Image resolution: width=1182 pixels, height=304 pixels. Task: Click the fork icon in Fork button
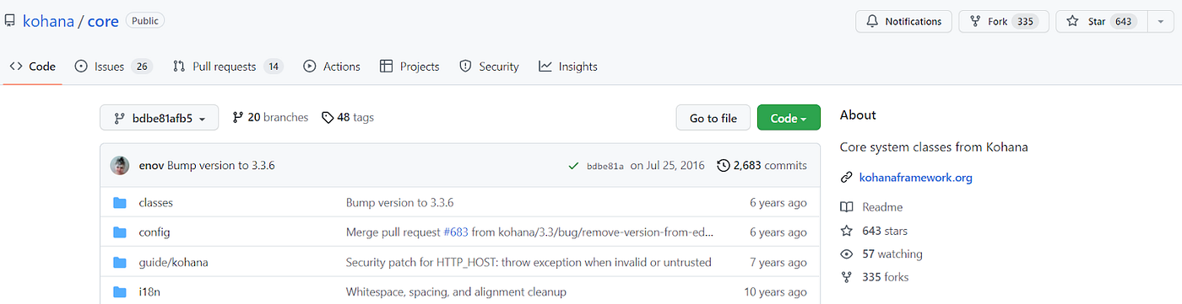coord(975,21)
